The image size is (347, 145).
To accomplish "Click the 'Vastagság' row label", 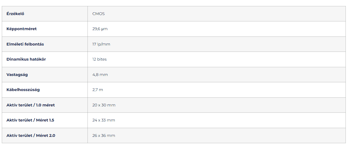I will [x=17, y=75].
